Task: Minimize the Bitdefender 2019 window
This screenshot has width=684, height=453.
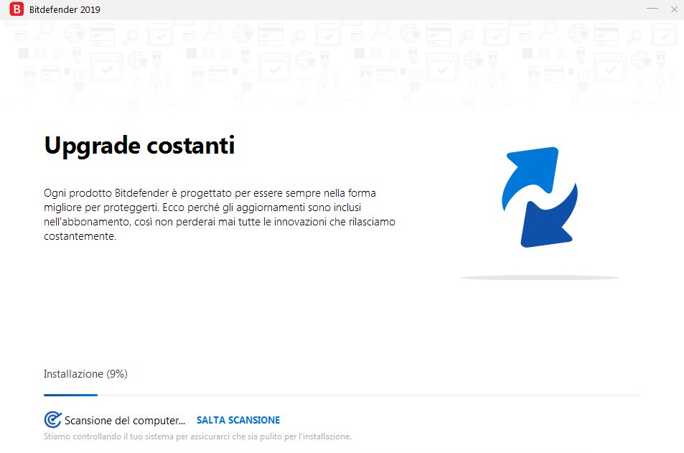Action: (x=652, y=9)
